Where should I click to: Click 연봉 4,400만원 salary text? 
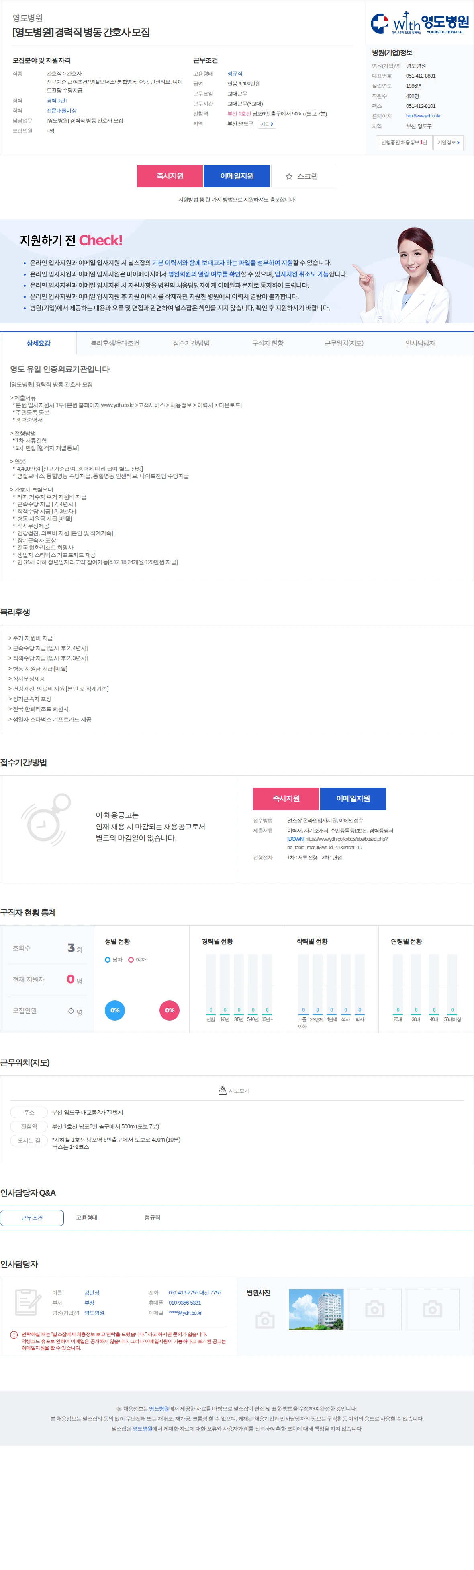(x=243, y=84)
